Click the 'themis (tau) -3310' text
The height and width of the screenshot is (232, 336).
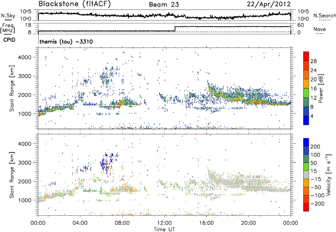[x=66, y=41]
